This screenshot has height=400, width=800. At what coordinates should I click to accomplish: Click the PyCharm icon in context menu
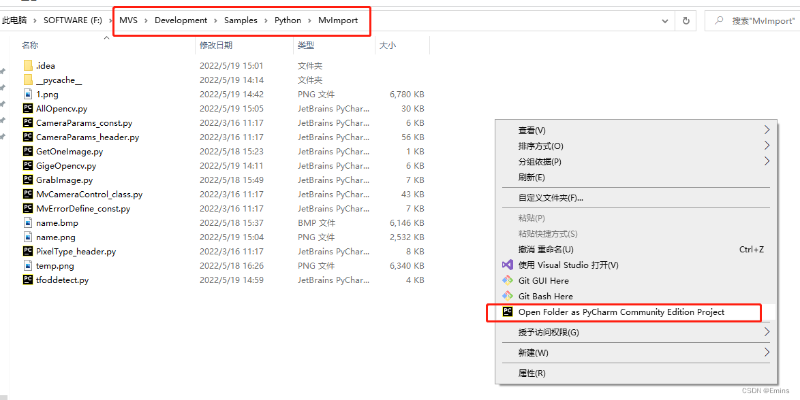coord(507,312)
